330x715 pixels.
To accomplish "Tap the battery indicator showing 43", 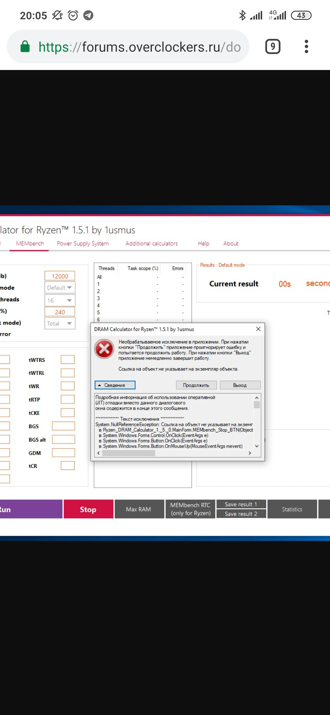I will 301,15.
